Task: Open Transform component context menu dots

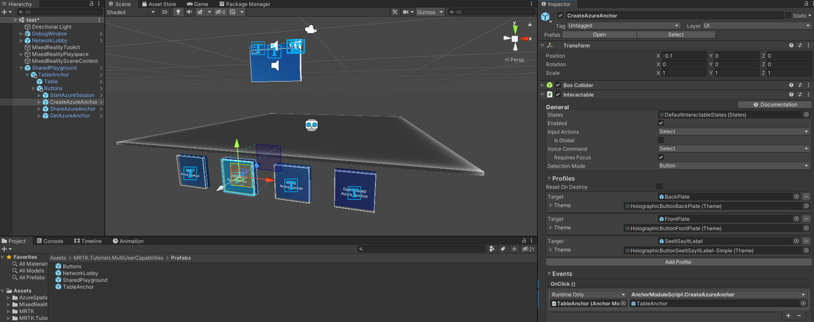Action: [808, 45]
